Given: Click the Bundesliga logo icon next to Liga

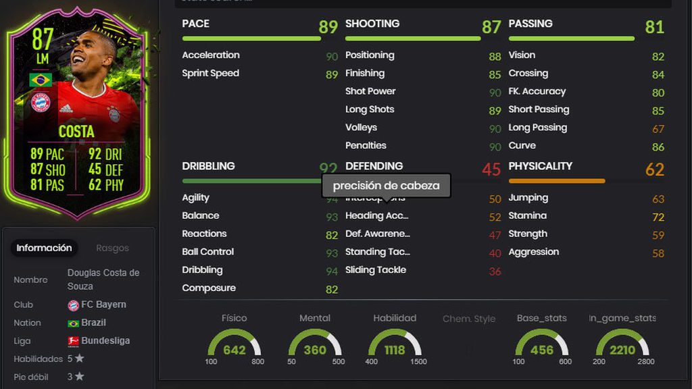Looking at the screenshot, I should (73, 341).
